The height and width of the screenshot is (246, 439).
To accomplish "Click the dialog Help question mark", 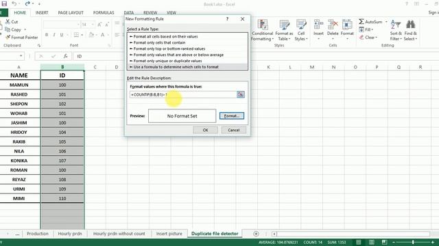I will 227,19.
